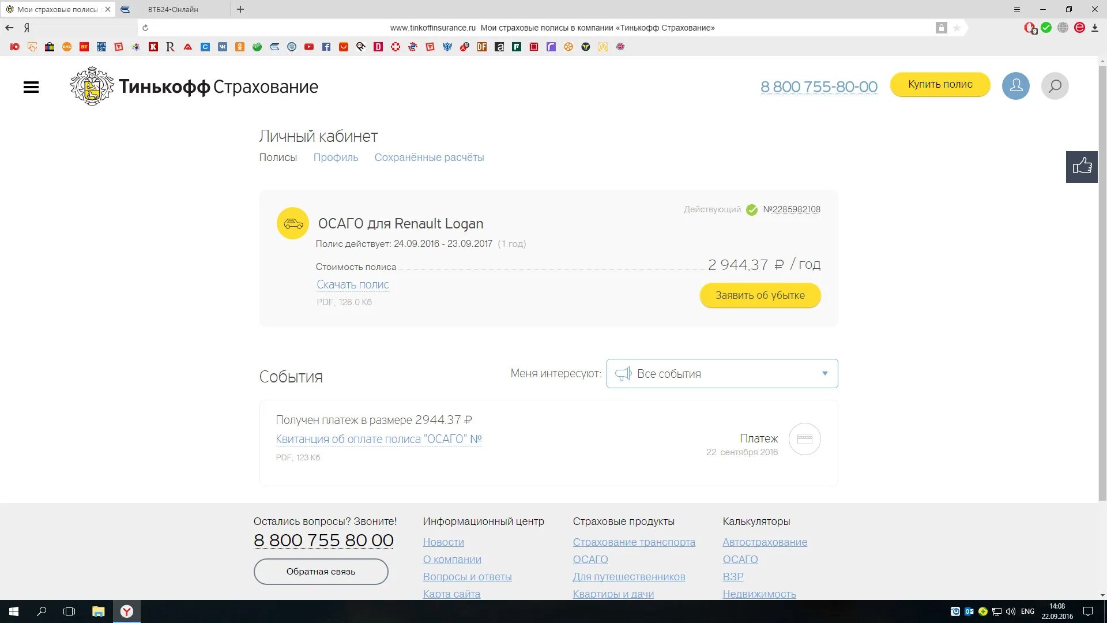Open the black R bookmark icon
Viewport: 1107px width, 623px height.
[170, 47]
